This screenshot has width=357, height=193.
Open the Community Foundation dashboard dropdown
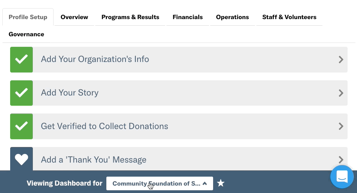160,184
